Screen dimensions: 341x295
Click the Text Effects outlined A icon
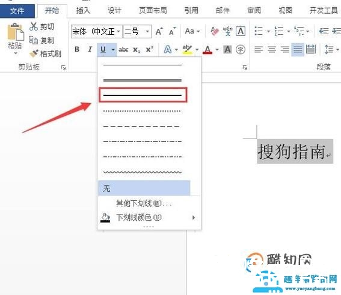167,50
